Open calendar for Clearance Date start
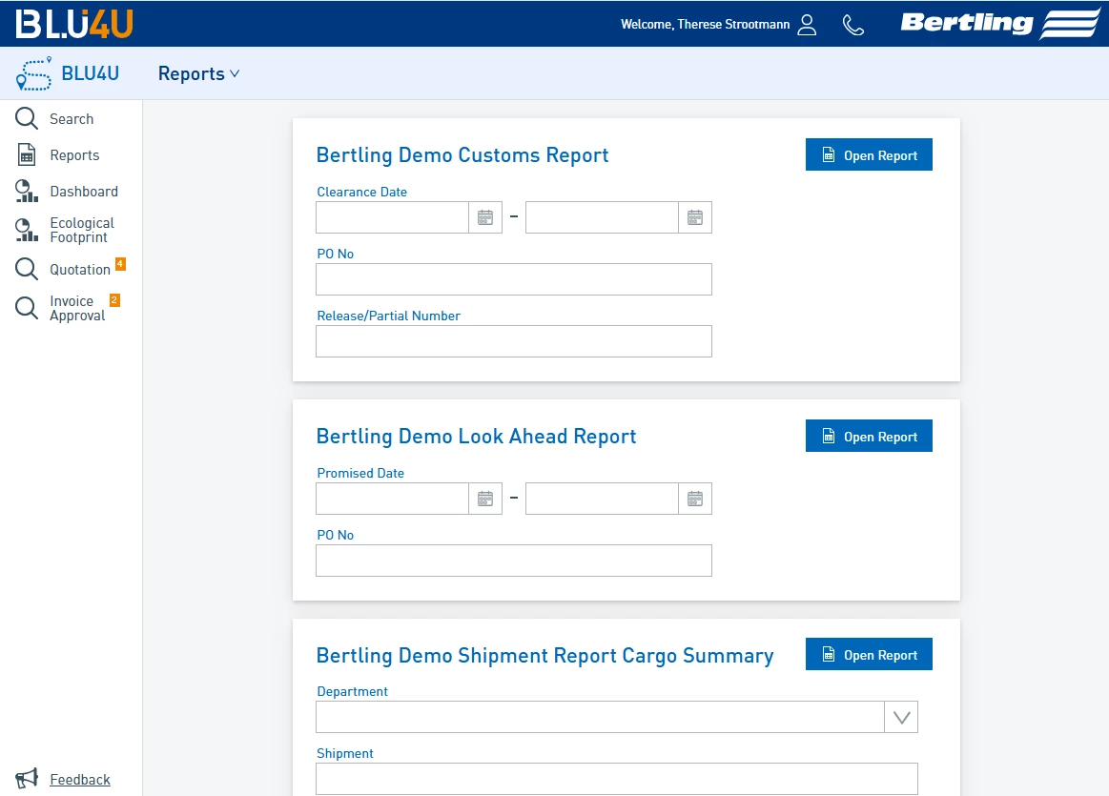The height and width of the screenshot is (796, 1109). (485, 217)
